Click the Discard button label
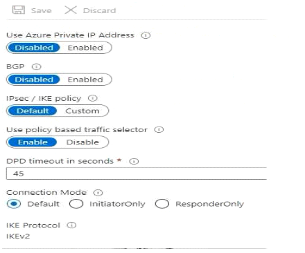305x253 pixels. pyautogui.click(x=99, y=10)
